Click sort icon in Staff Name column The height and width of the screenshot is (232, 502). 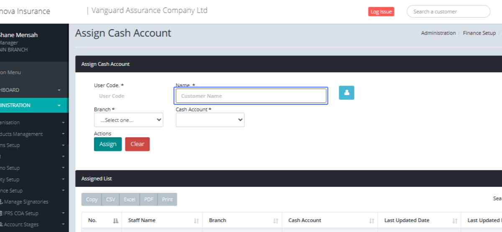click(x=196, y=221)
